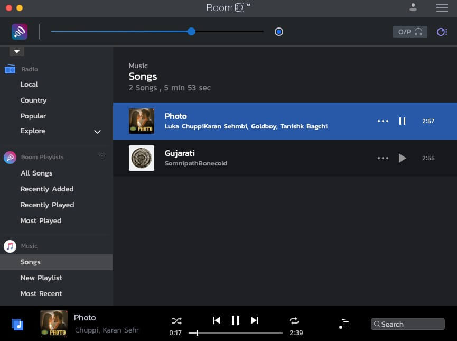Viewport: 457px width, 341px height.
Task: Open Most Recent in sidebar
Action: [x=41, y=294]
